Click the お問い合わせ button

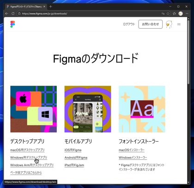pyautogui.click(x=151, y=24)
